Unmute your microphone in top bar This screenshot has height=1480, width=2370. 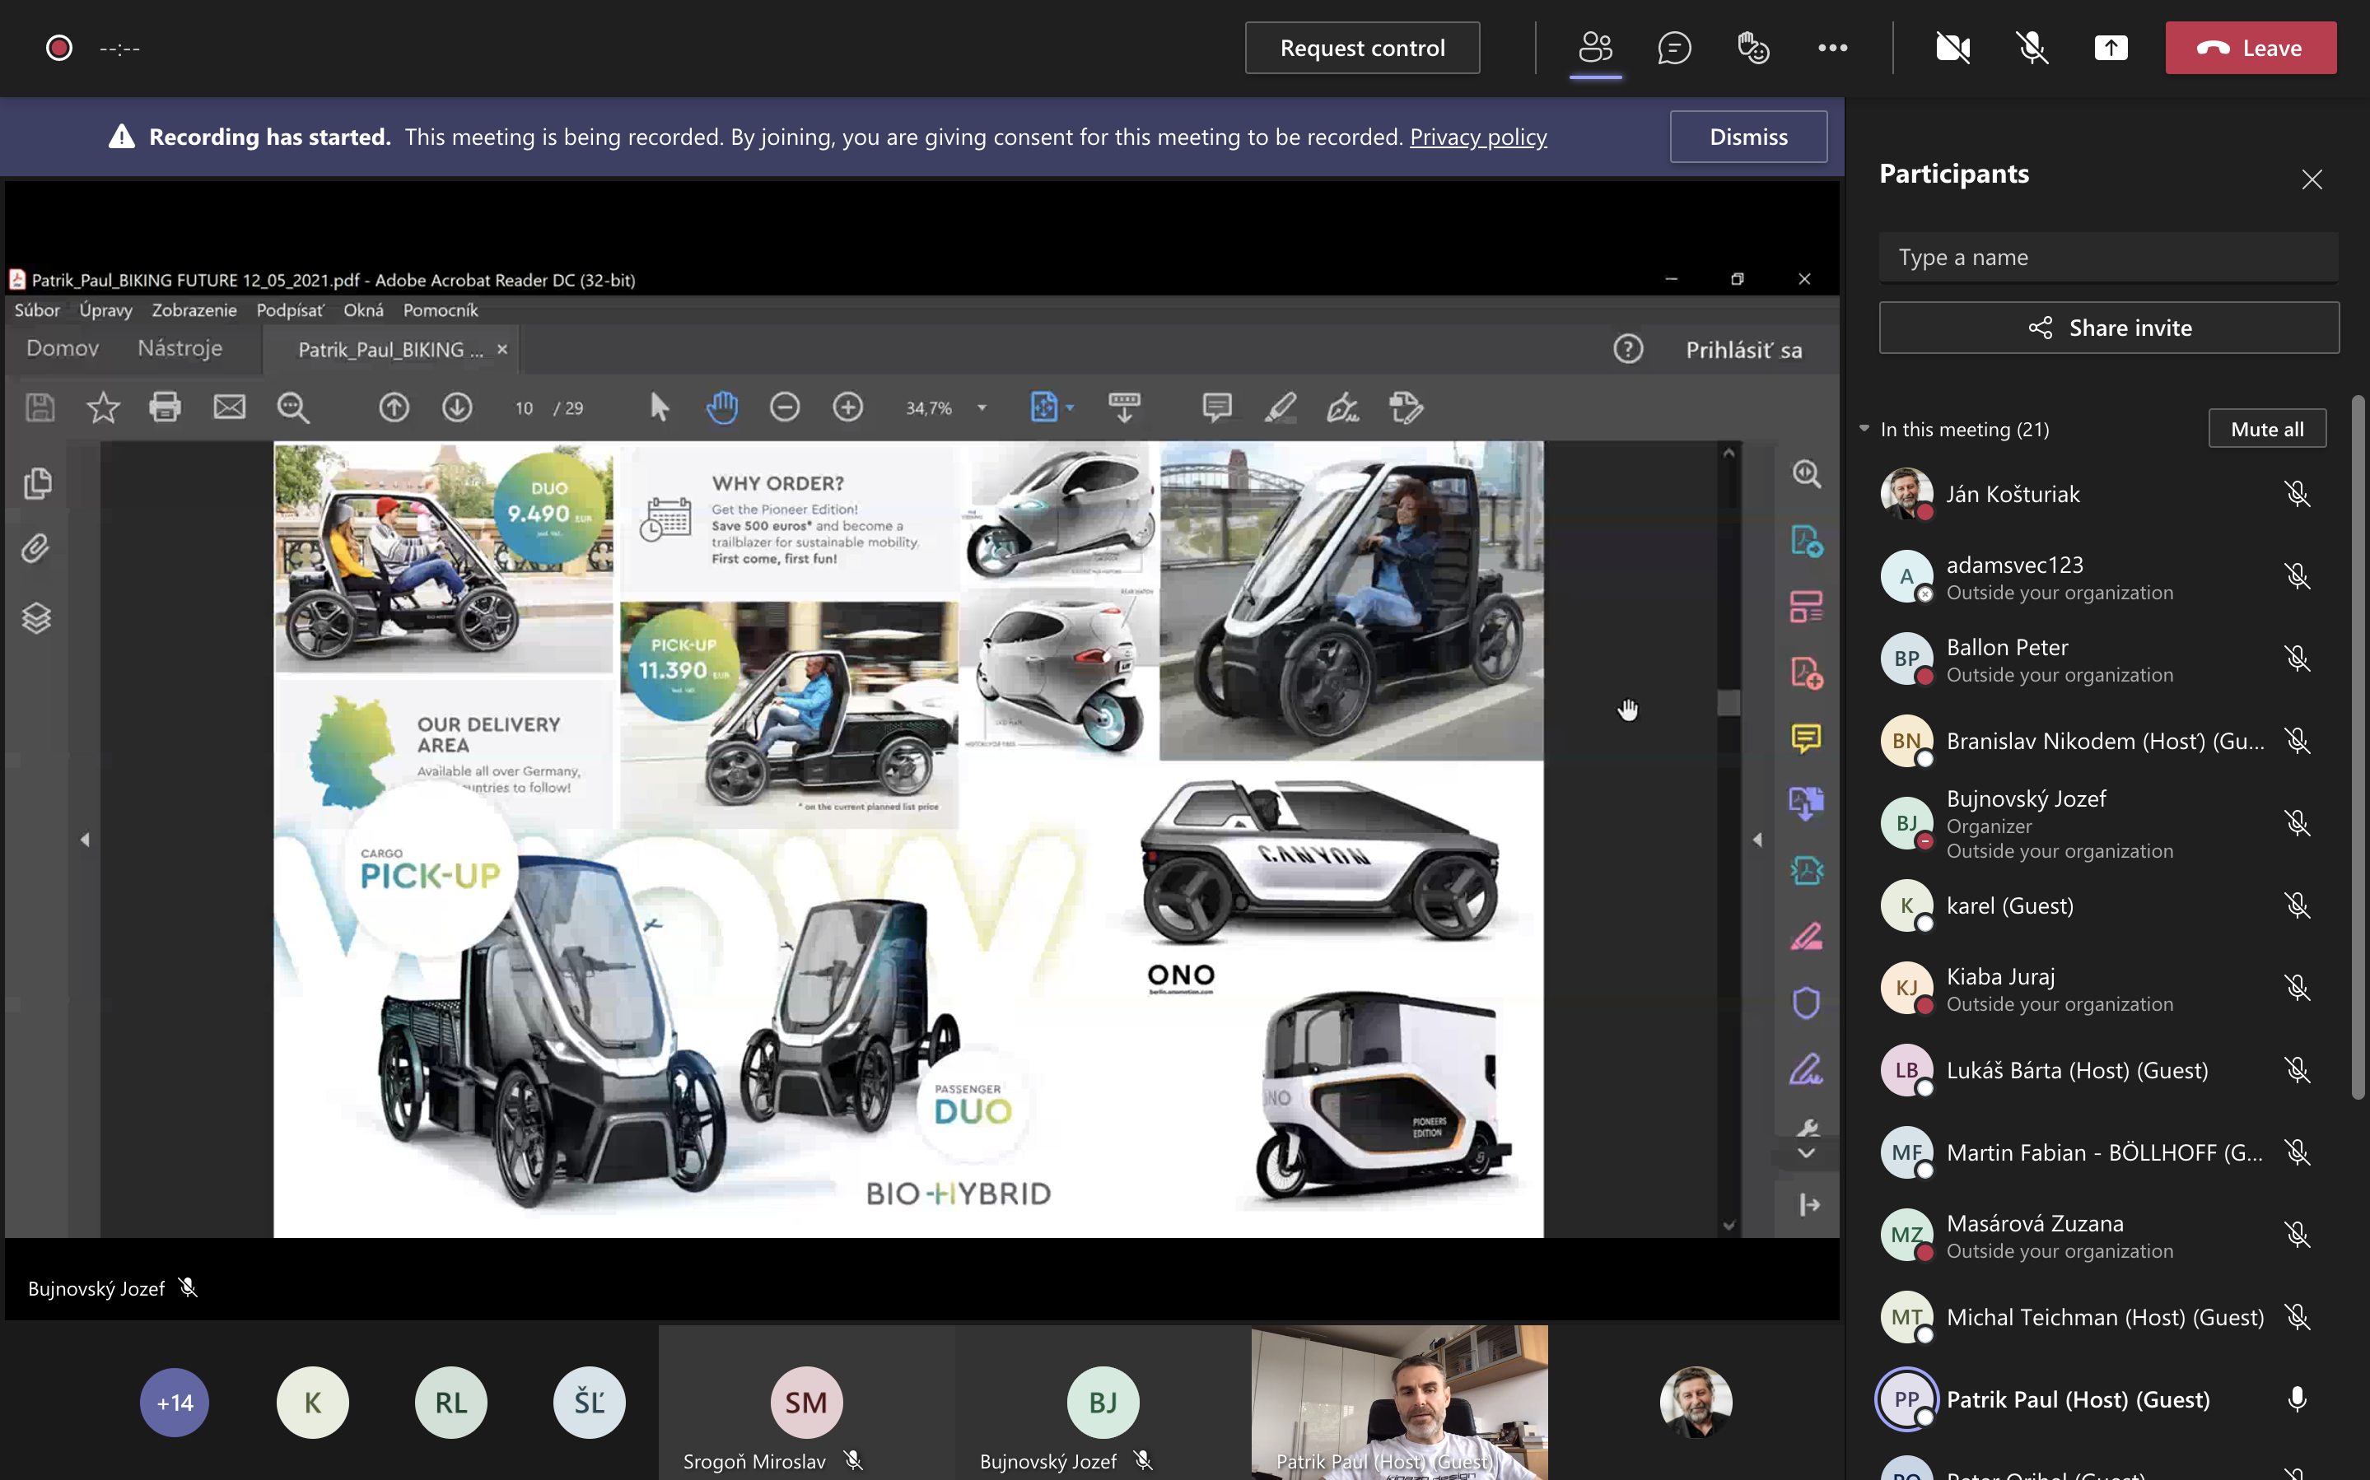(x=2032, y=48)
